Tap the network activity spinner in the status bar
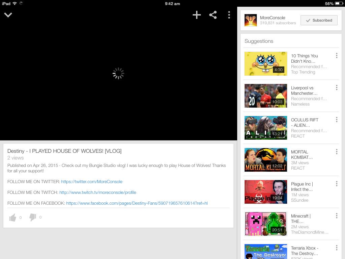The height and width of the screenshot is (259, 345). coord(21,3)
